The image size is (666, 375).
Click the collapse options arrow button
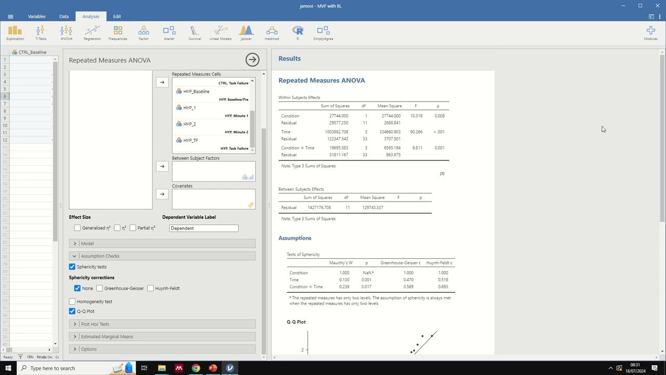click(x=252, y=59)
